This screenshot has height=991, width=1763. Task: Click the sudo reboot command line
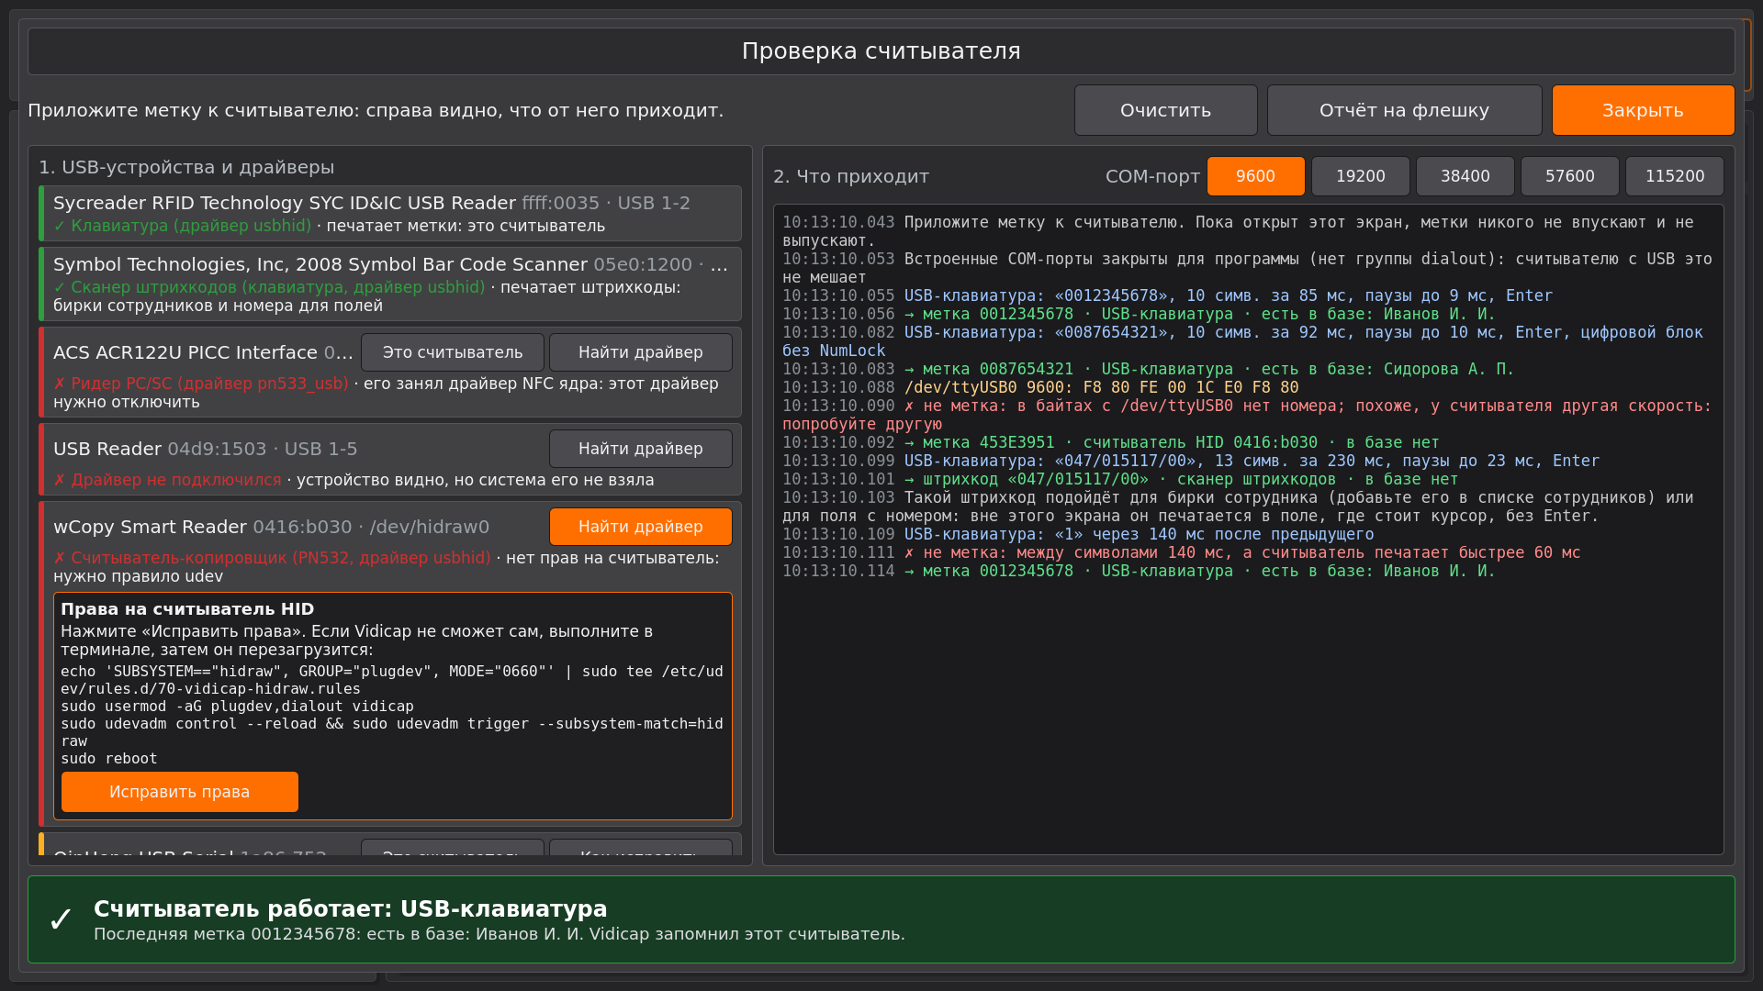tap(109, 759)
